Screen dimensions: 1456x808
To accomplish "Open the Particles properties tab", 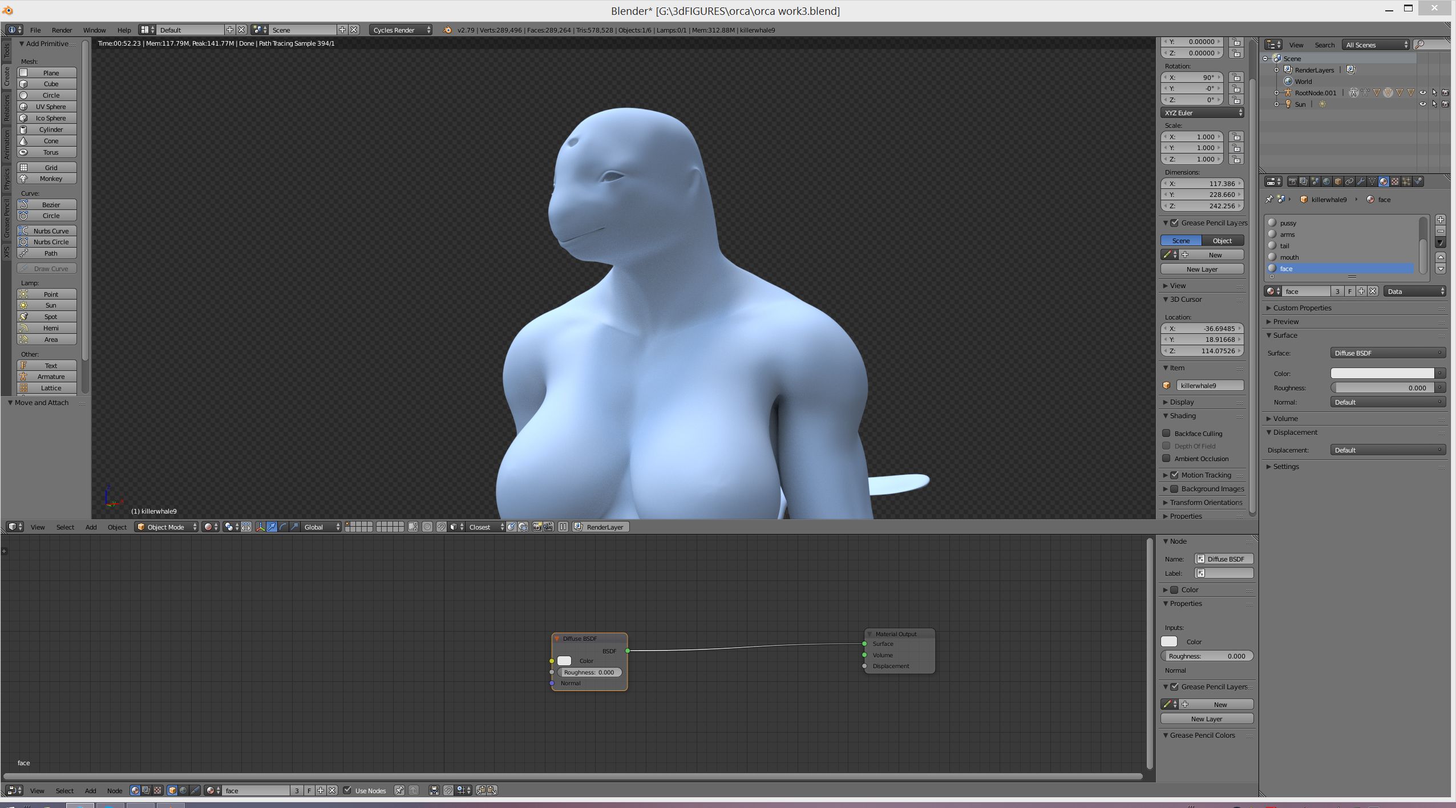I will point(1406,181).
